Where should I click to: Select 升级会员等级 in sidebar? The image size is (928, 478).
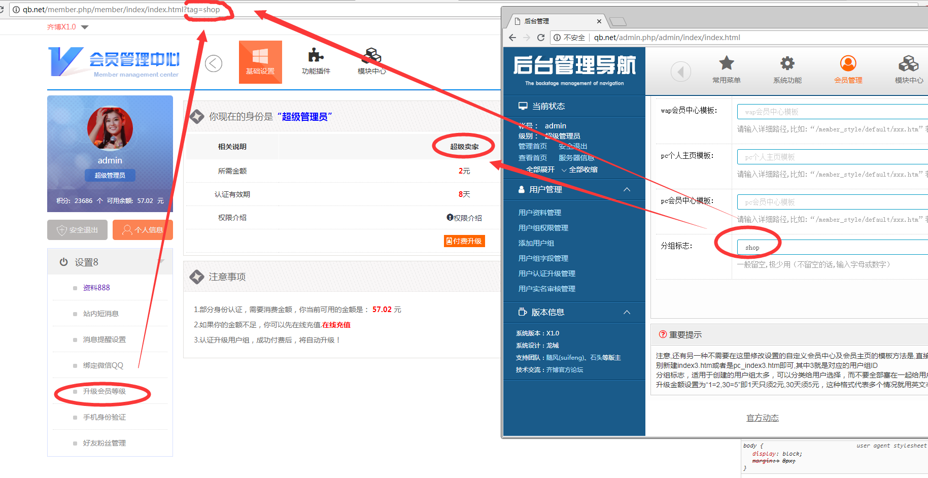(x=105, y=391)
